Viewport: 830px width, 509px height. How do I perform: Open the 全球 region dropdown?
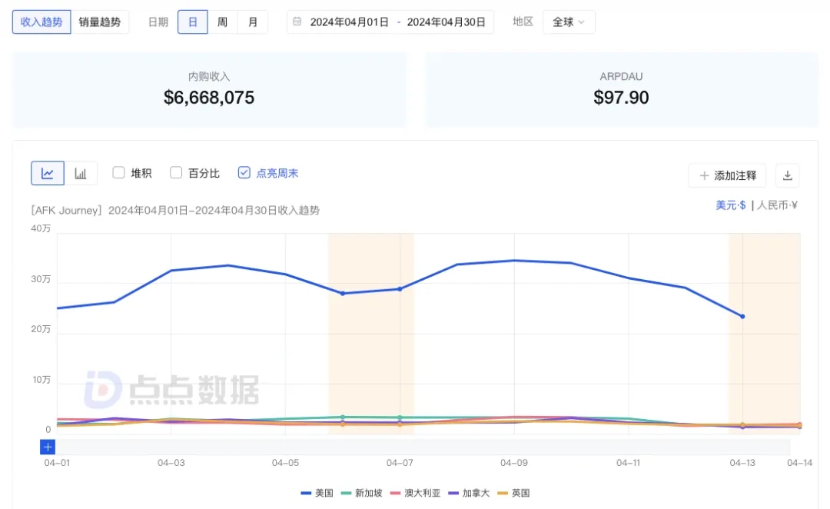(569, 22)
